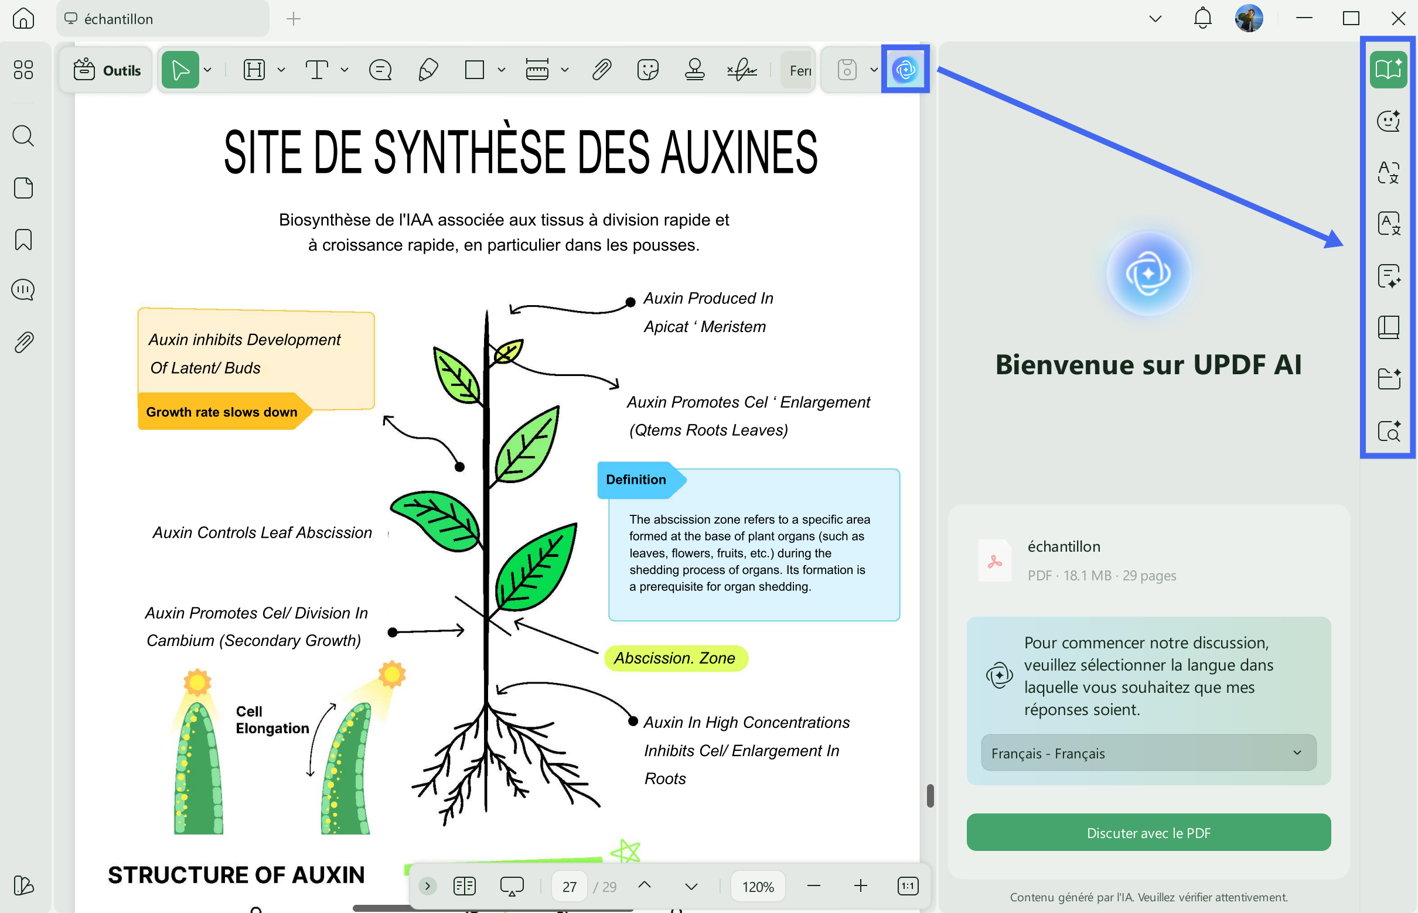Add a new tab with plus button
The image size is (1418, 913).
tap(293, 19)
